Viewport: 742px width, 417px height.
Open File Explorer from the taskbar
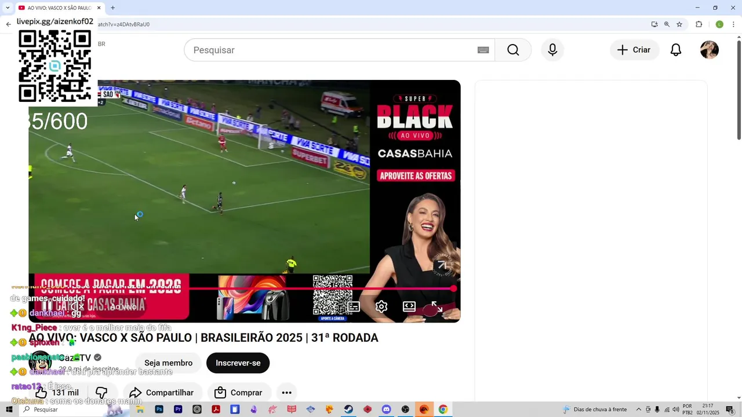pyautogui.click(x=140, y=409)
